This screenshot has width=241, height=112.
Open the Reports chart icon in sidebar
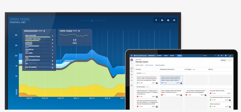click(132, 74)
